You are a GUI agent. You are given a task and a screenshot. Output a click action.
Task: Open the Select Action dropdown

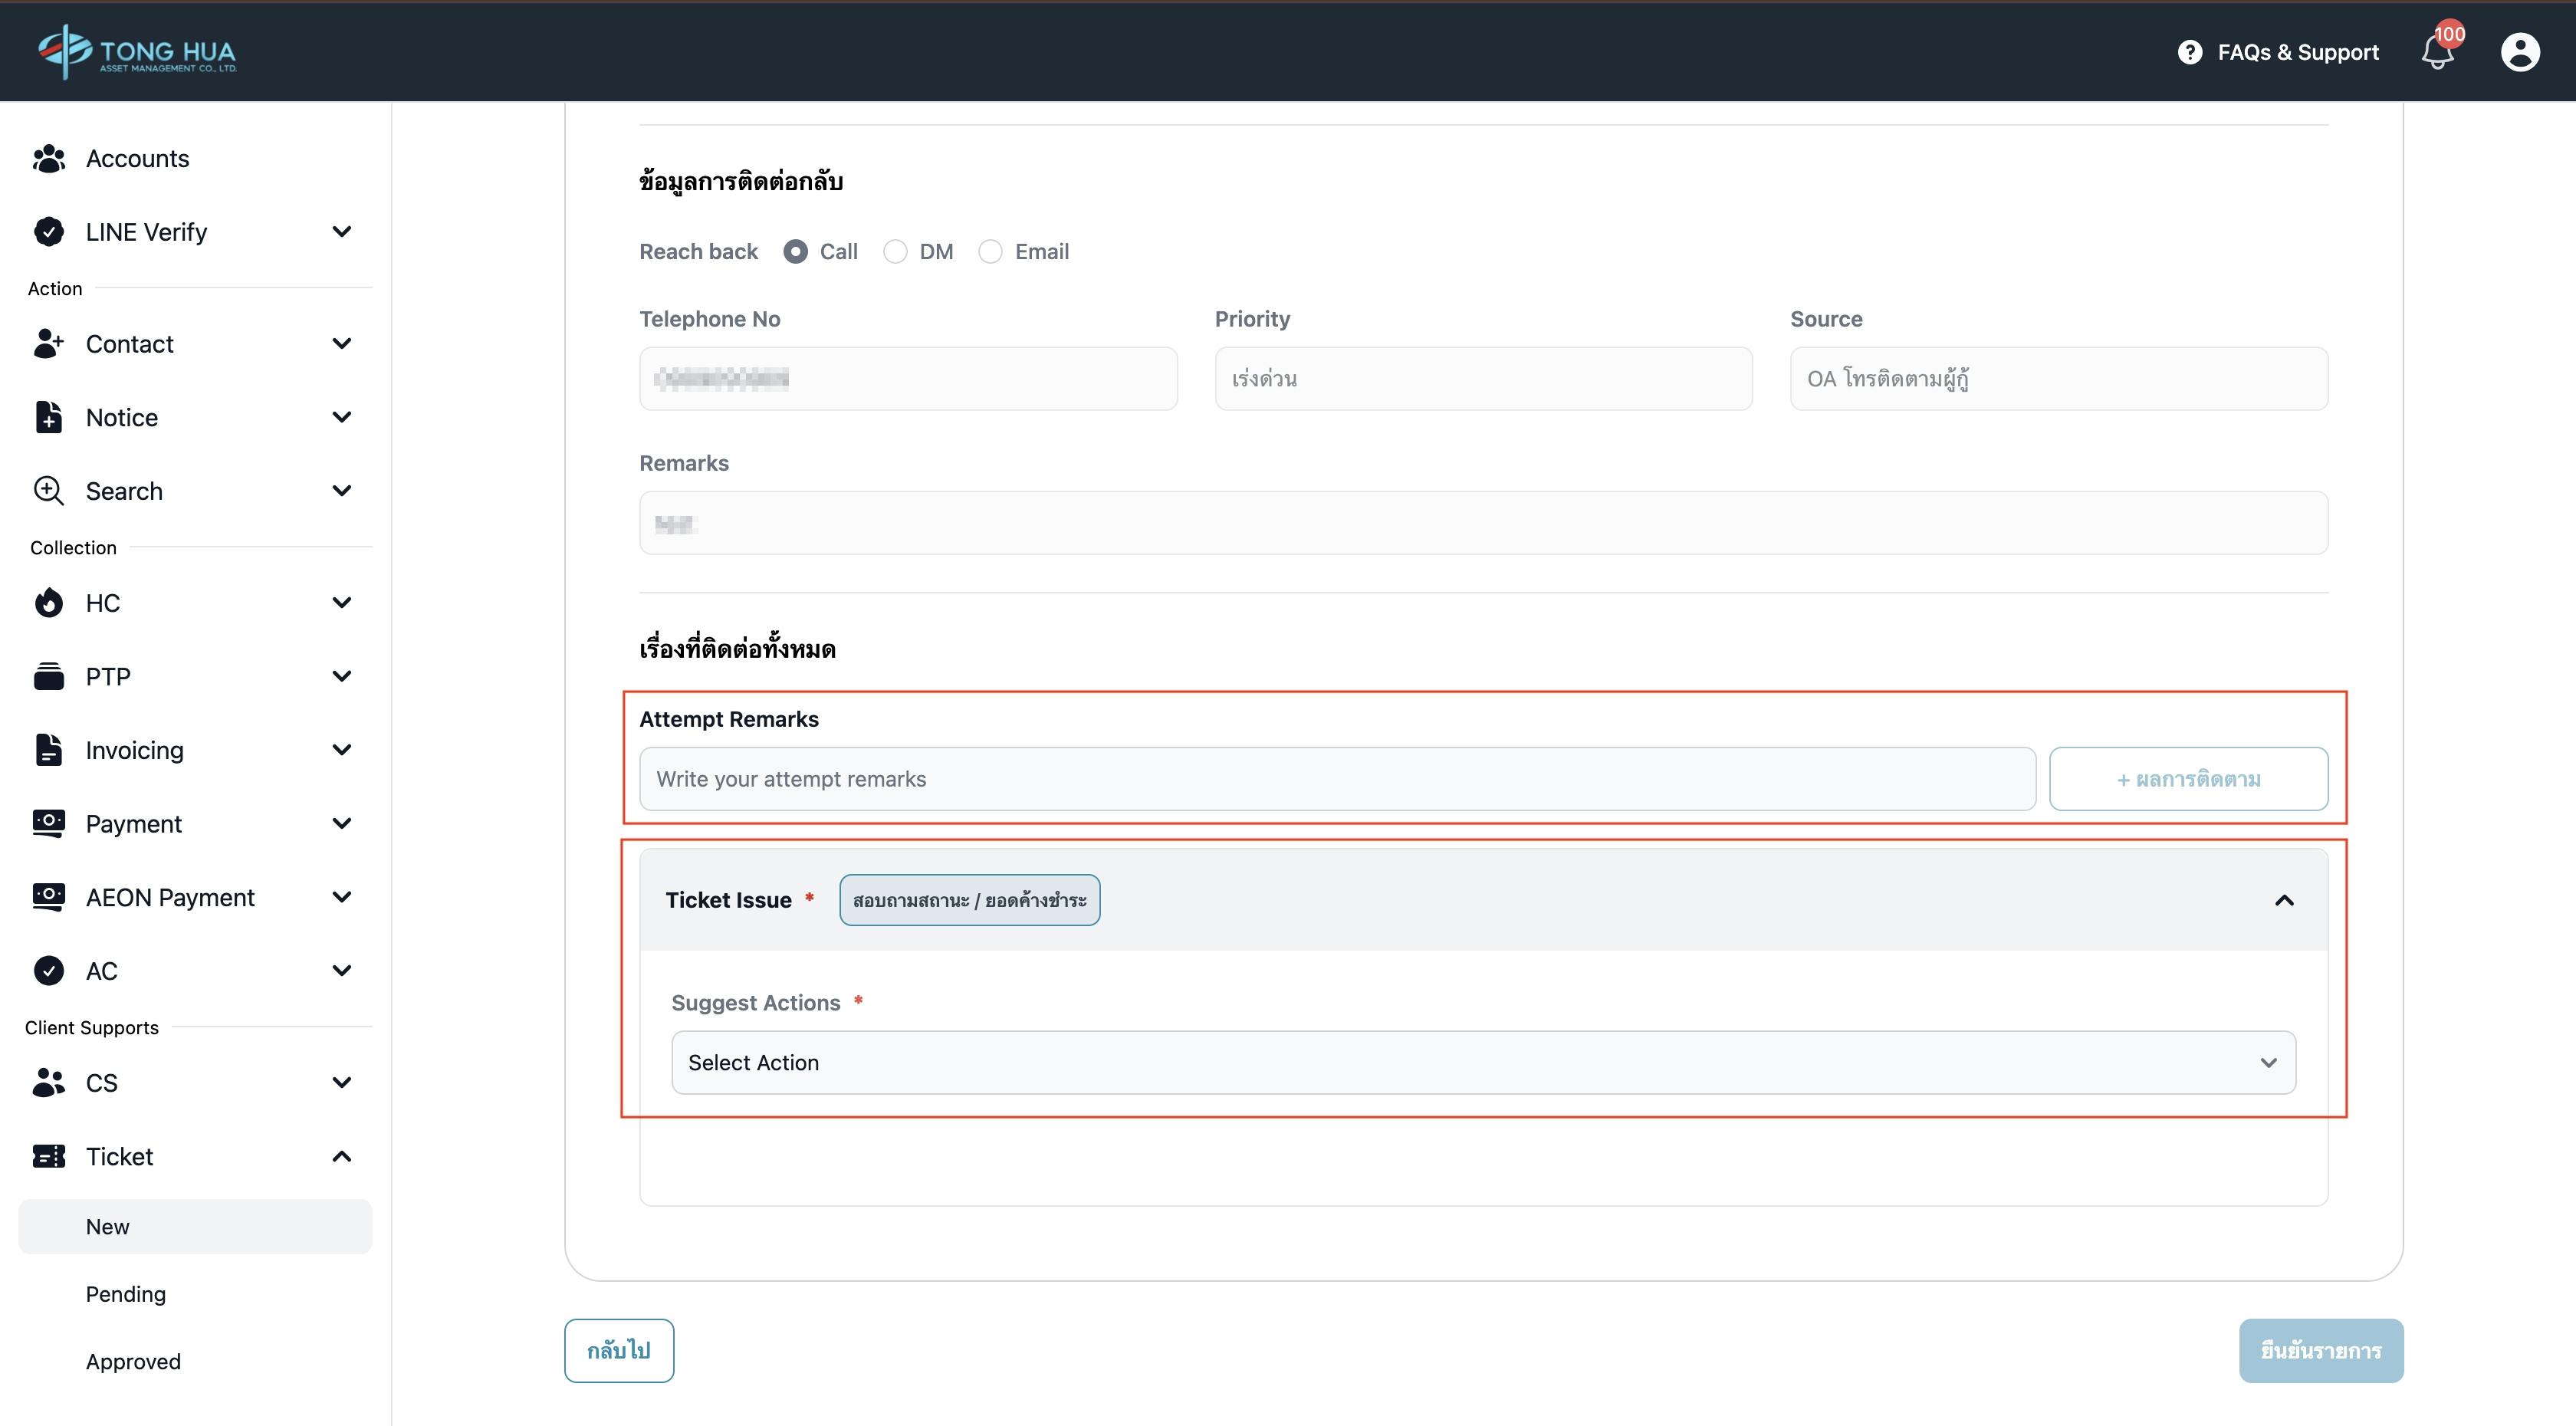point(1483,1062)
